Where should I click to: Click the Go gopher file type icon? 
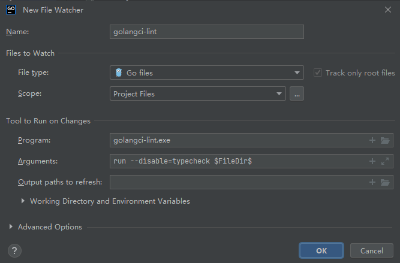click(119, 72)
